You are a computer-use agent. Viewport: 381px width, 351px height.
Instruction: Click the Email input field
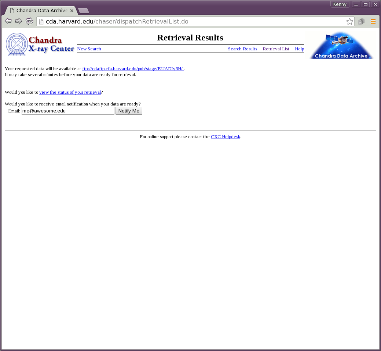click(68, 111)
